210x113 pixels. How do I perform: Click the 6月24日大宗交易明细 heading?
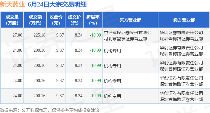point(57,4)
